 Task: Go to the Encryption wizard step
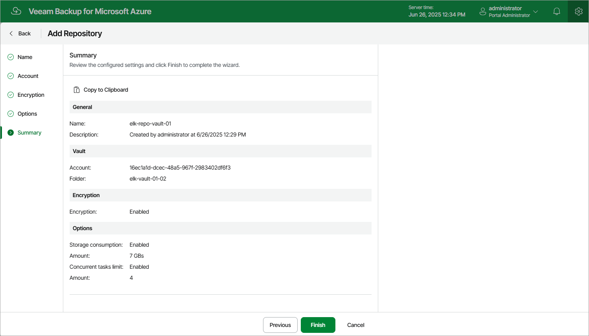(31, 95)
